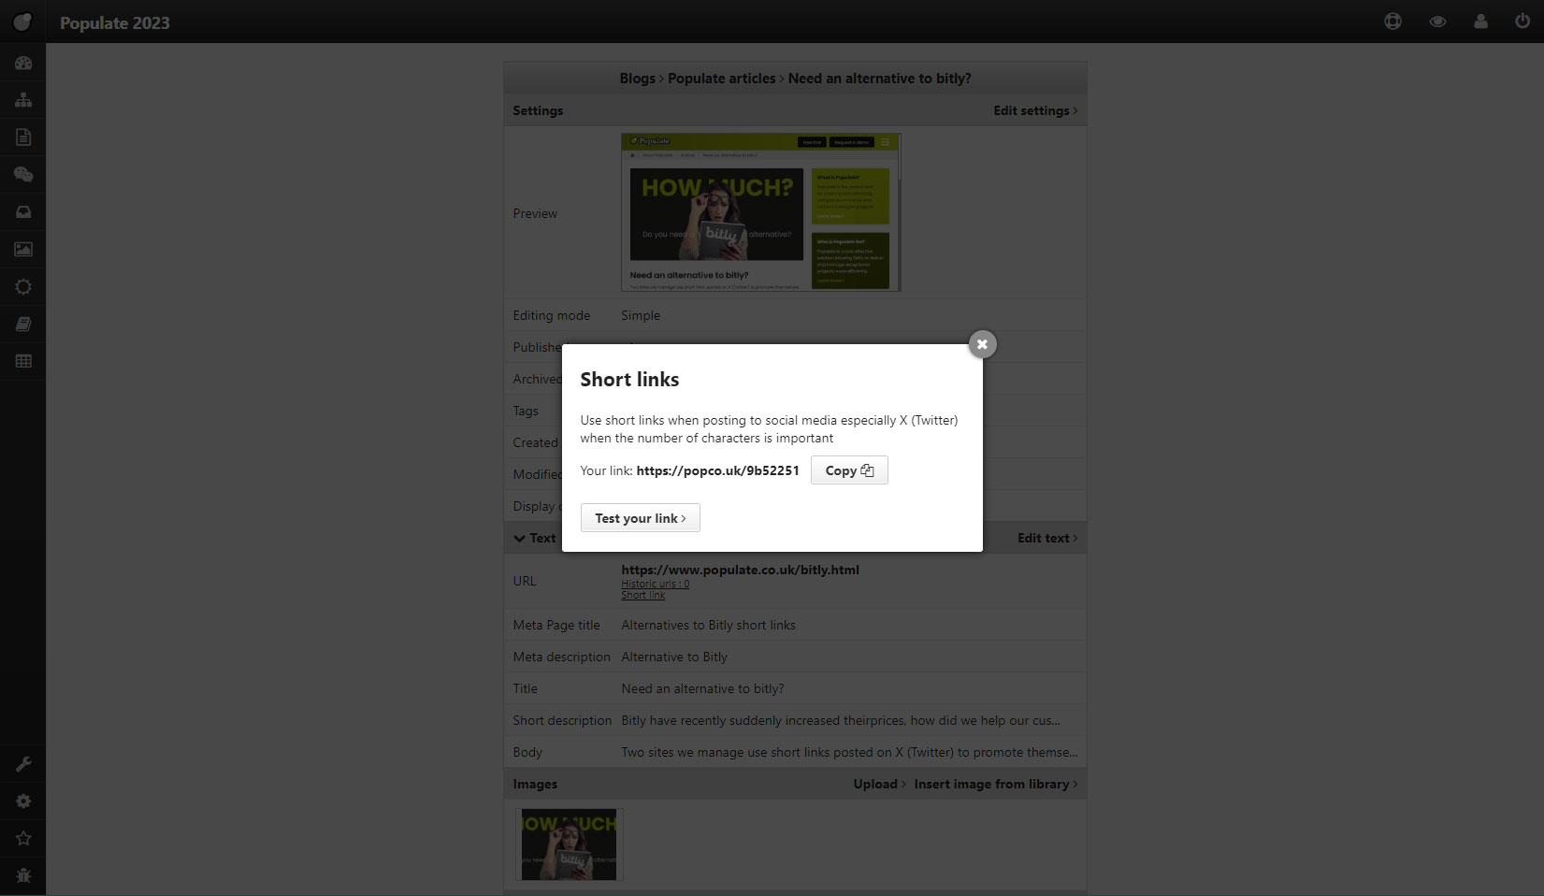Open the sitemap hierarchy icon in sidebar
This screenshot has width=1544, height=896.
pos(23,100)
